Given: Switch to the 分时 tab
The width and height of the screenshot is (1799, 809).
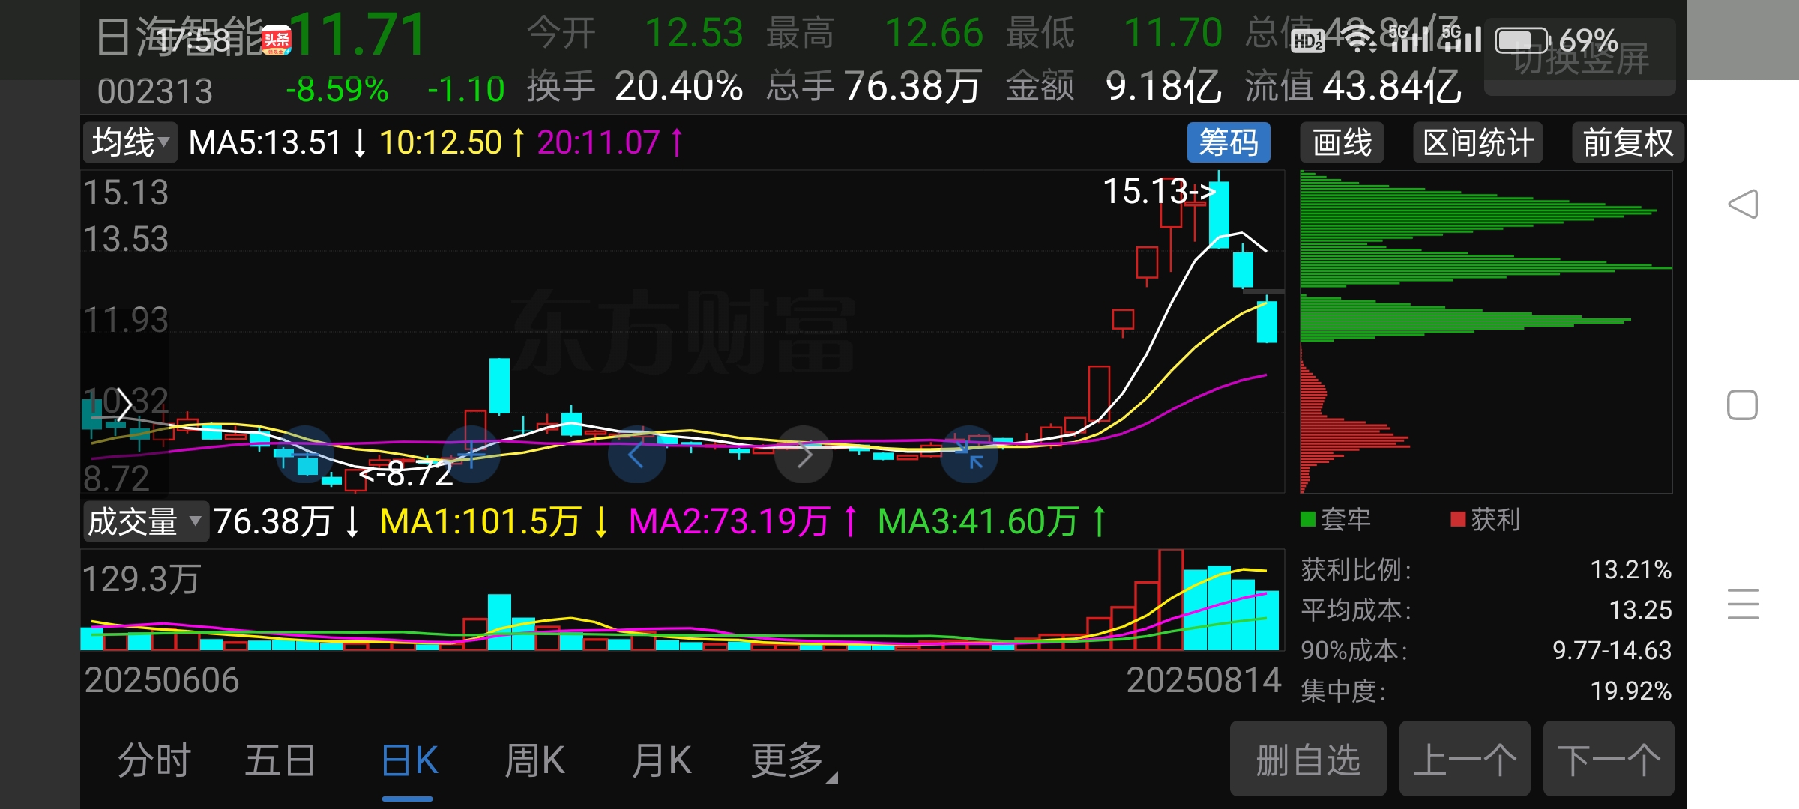Looking at the screenshot, I should tap(154, 761).
